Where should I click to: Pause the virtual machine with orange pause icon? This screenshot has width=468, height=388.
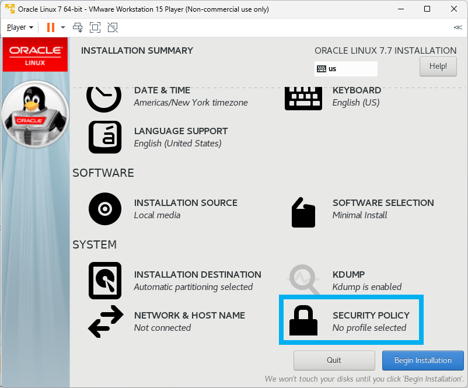[51, 27]
